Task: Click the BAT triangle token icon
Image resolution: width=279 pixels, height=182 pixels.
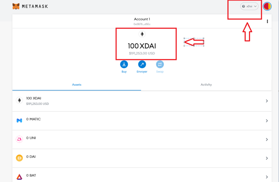Action: pos(19,177)
